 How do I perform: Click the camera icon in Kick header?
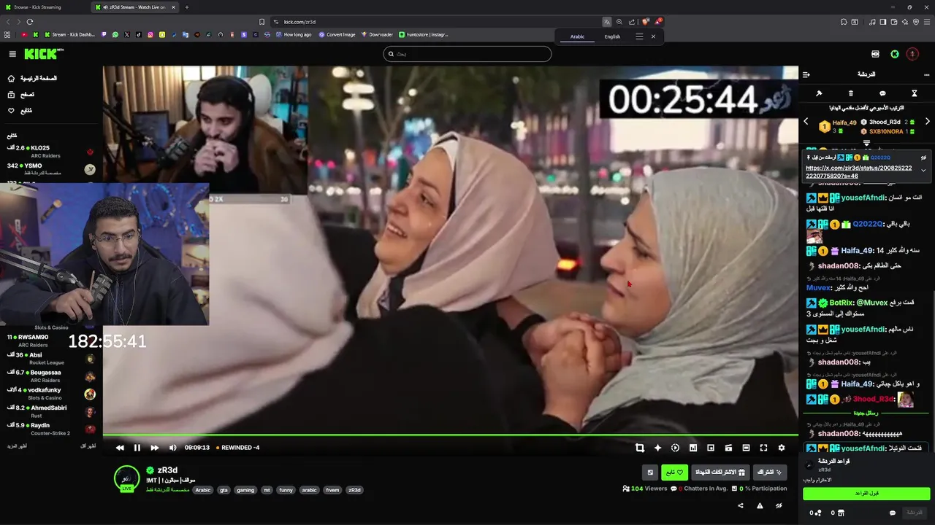[x=875, y=54]
